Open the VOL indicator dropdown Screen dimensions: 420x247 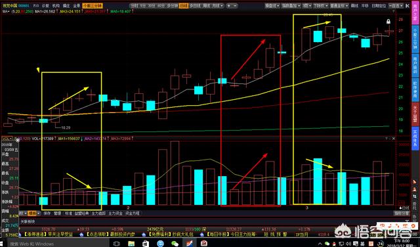[7, 139]
